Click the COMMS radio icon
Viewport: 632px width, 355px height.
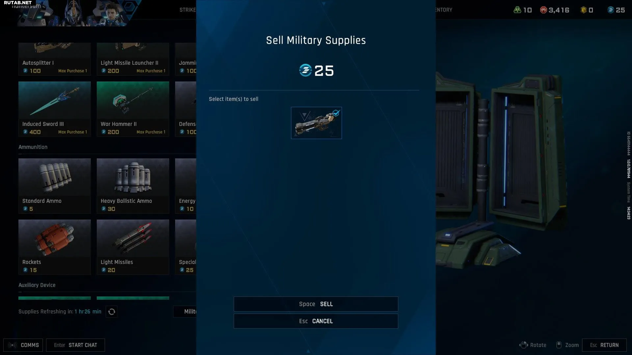point(13,345)
